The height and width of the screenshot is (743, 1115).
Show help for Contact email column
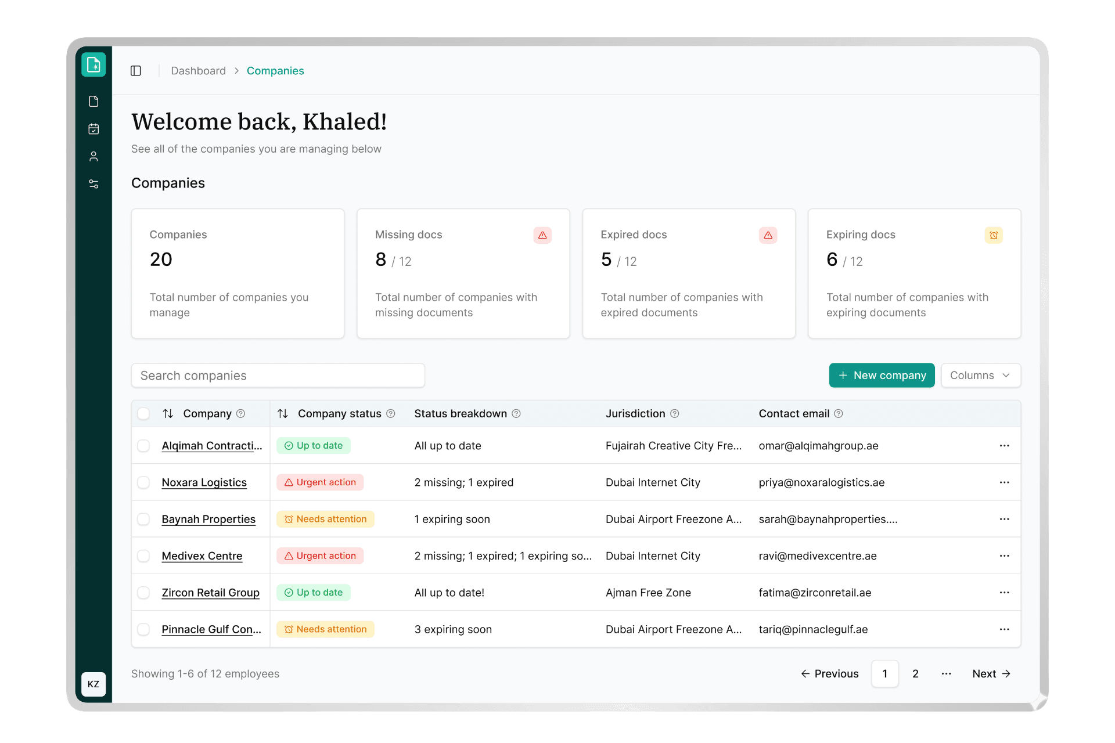click(839, 413)
